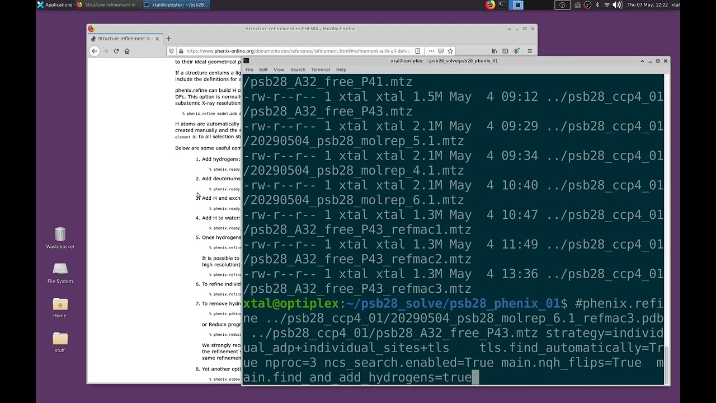Click '6. To refine individ' list item
The width and height of the screenshot is (716, 403).
(x=218, y=284)
